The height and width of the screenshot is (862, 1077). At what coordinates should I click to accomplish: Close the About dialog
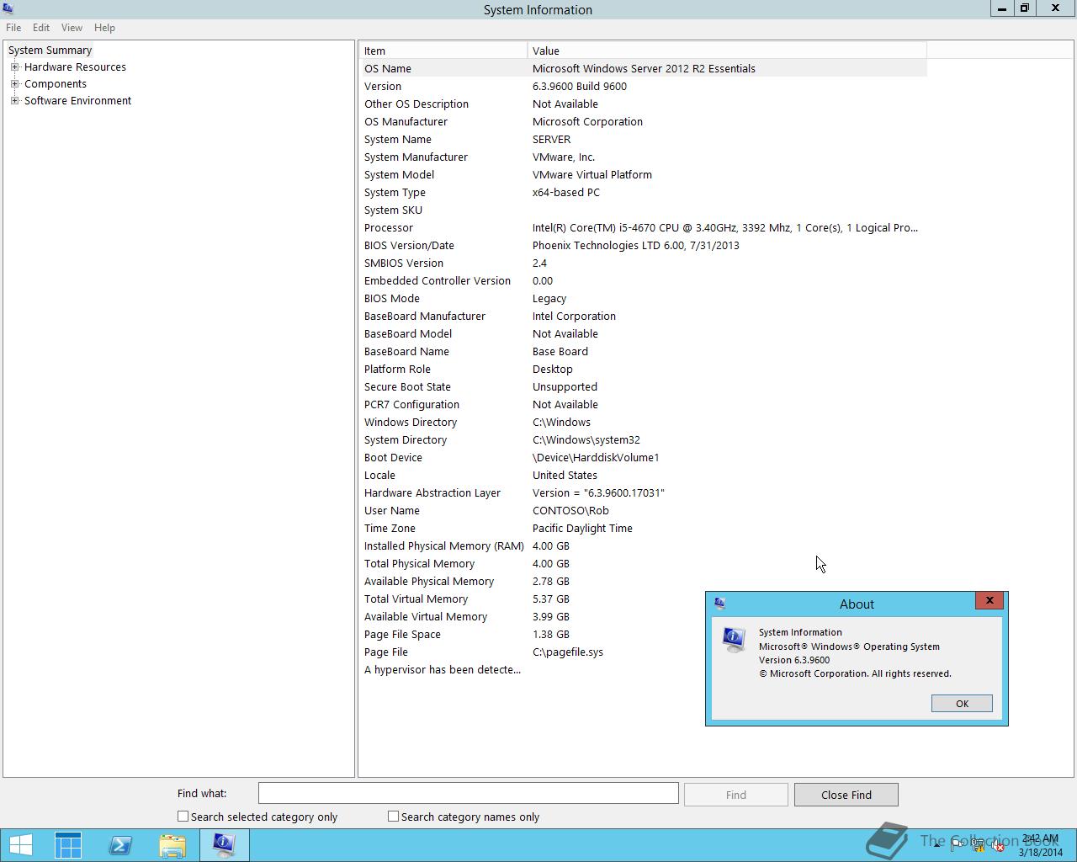(x=989, y=600)
